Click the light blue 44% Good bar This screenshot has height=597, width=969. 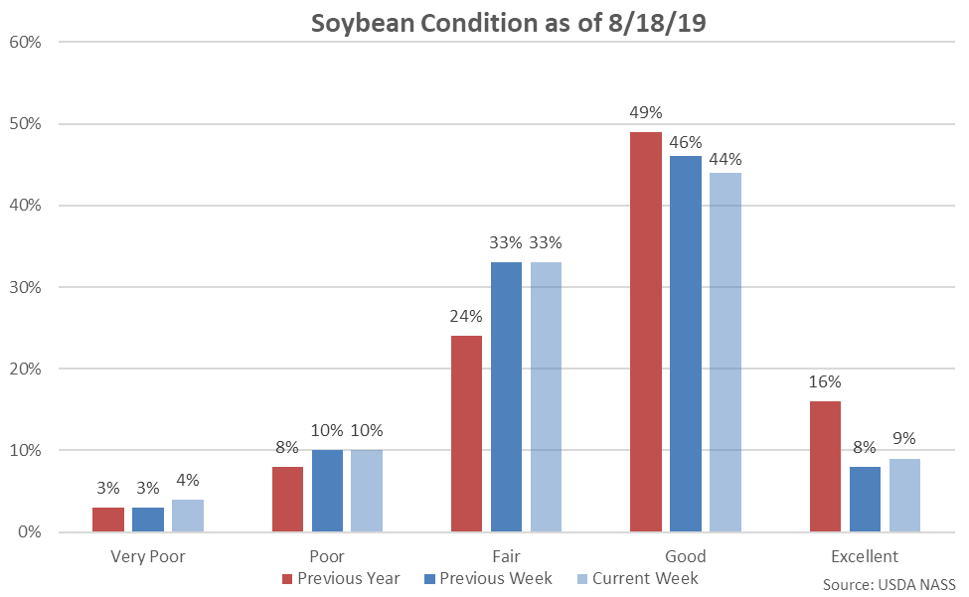tap(725, 353)
